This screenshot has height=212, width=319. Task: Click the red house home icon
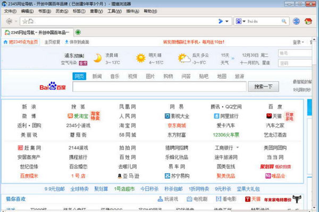(x=308, y=21)
